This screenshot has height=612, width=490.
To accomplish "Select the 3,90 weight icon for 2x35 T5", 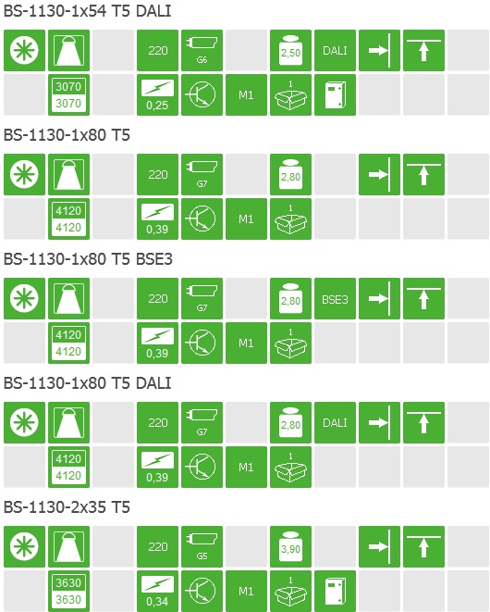I will (291, 547).
